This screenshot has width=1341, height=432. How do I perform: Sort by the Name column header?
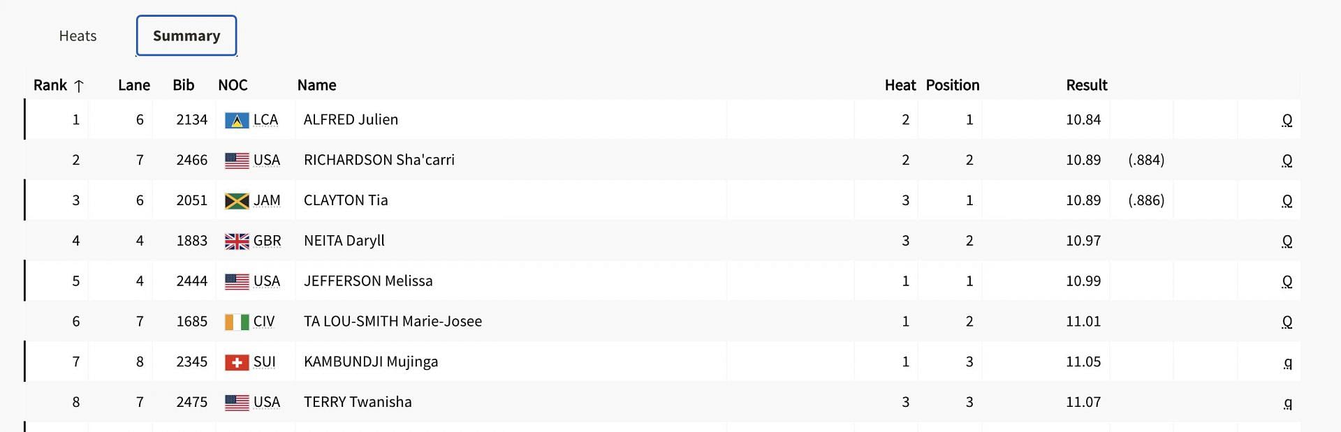click(316, 85)
